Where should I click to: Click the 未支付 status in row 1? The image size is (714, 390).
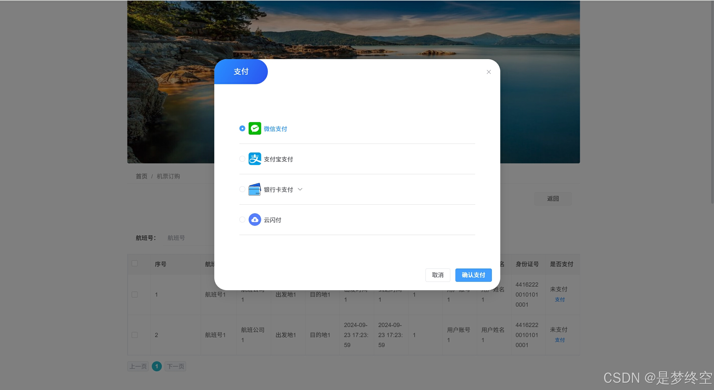559,289
